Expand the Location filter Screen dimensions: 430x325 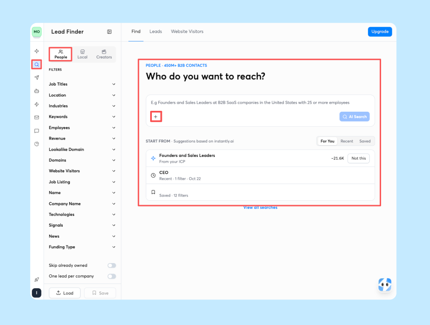point(82,95)
